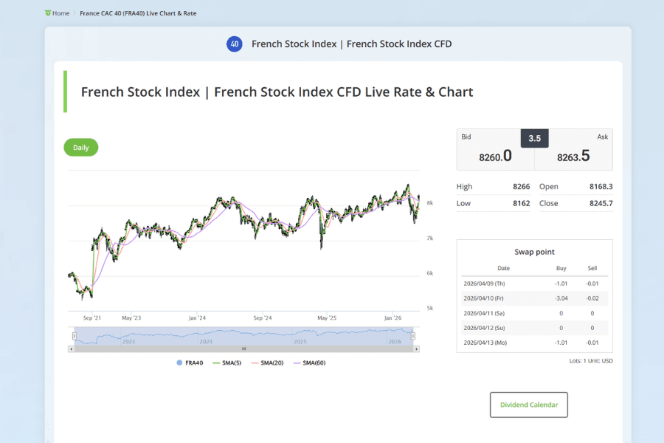Open the Daily timeframe selector
The image size is (664, 443).
[x=80, y=147]
